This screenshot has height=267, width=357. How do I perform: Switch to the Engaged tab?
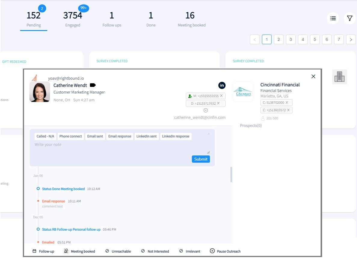coord(72,19)
